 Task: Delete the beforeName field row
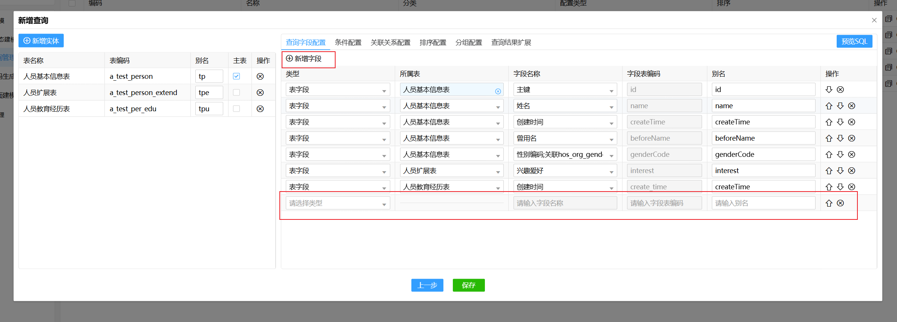pyautogui.click(x=851, y=138)
